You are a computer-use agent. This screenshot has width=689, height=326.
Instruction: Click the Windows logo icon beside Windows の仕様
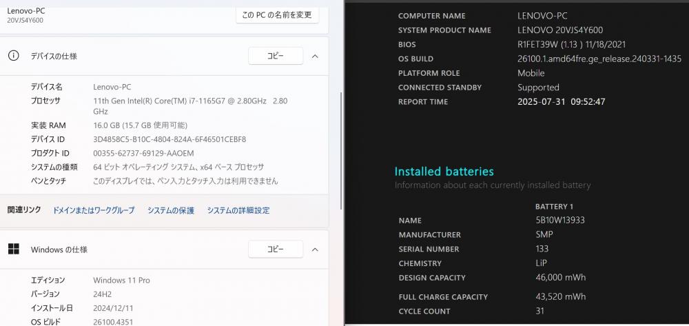pos(14,249)
